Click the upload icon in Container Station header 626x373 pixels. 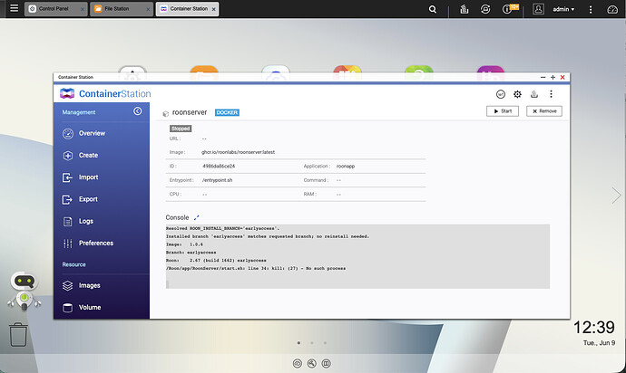(534, 94)
